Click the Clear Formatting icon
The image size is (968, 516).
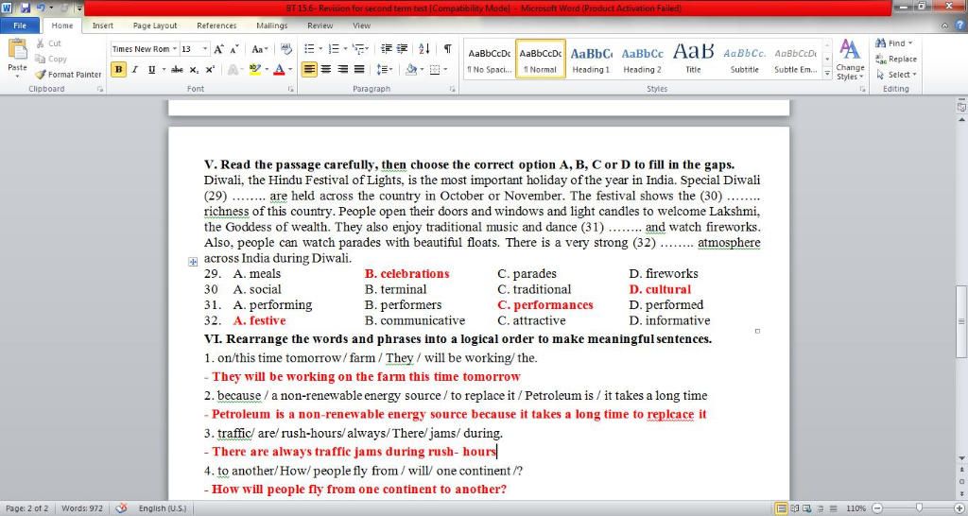[285, 49]
